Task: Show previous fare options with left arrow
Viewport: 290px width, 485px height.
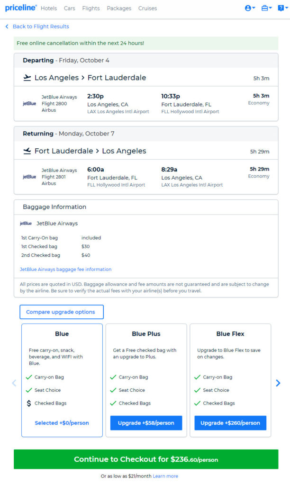Action: (x=14, y=383)
